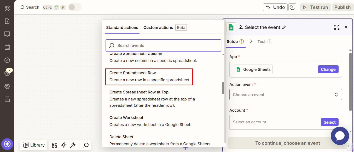Click the Undo button

(x=275, y=7)
